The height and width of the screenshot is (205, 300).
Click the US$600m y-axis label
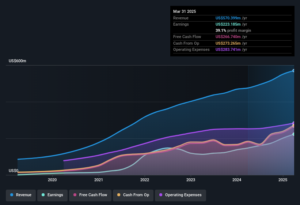pyautogui.click(x=18, y=61)
